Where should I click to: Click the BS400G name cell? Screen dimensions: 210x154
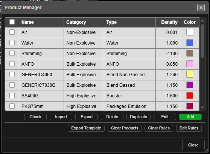coord(41,96)
